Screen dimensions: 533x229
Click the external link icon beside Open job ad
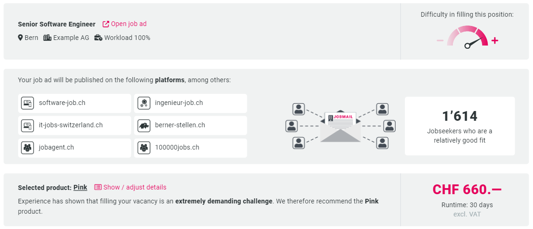pyautogui.click(x=106, y=24)
